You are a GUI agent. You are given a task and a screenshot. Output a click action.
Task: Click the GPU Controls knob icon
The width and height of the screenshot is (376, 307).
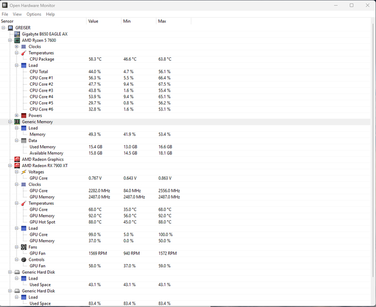tap(24, 260)
